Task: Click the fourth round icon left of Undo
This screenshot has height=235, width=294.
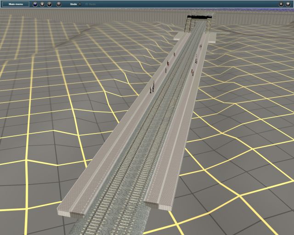Action: [59, 4]
